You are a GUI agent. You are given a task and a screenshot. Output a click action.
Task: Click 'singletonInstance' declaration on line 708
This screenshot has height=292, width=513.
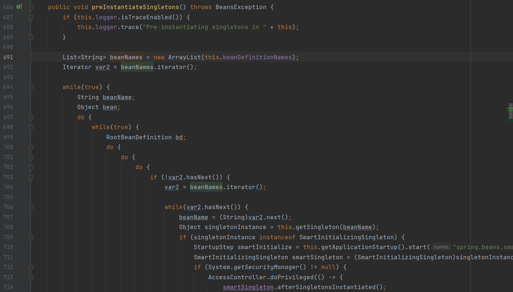tap(236, 227)
